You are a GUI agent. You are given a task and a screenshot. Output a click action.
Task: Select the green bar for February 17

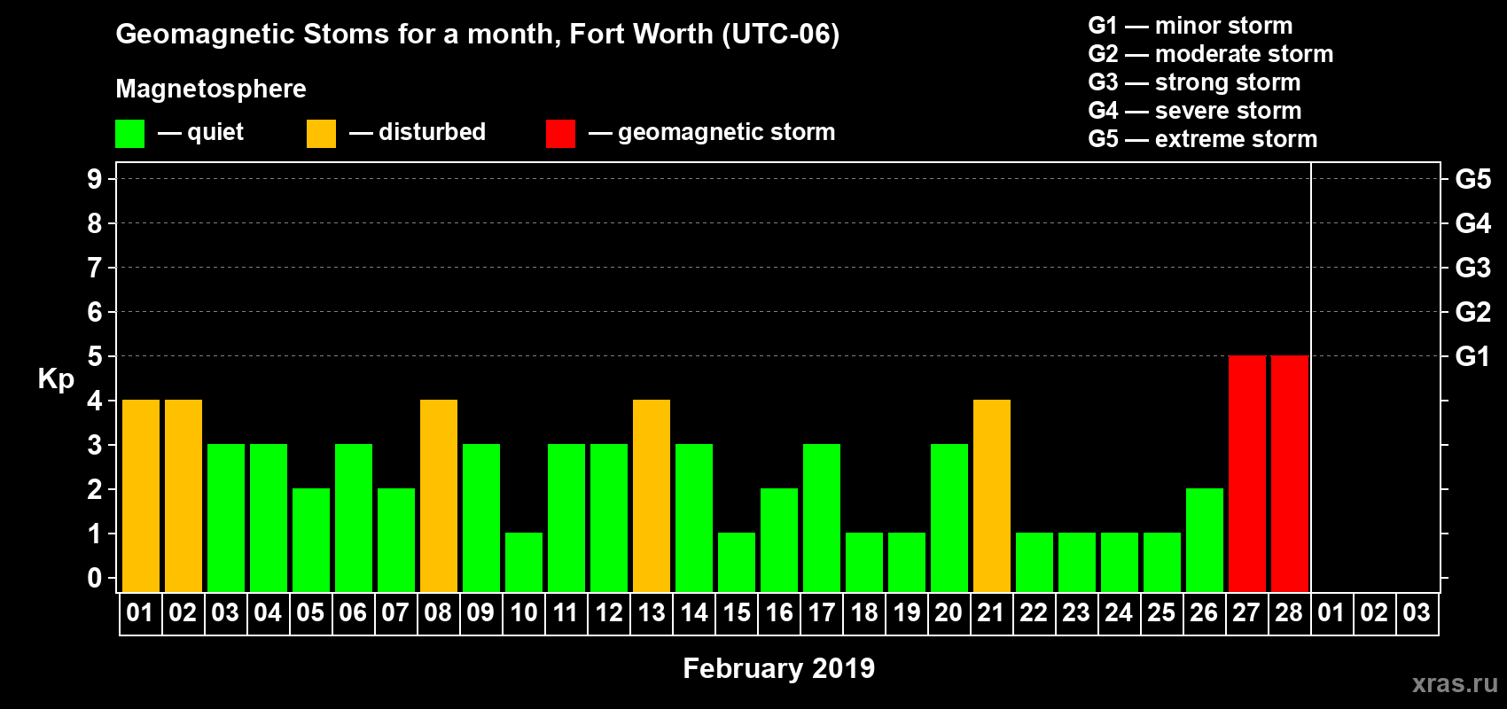(x=822, y=518)
